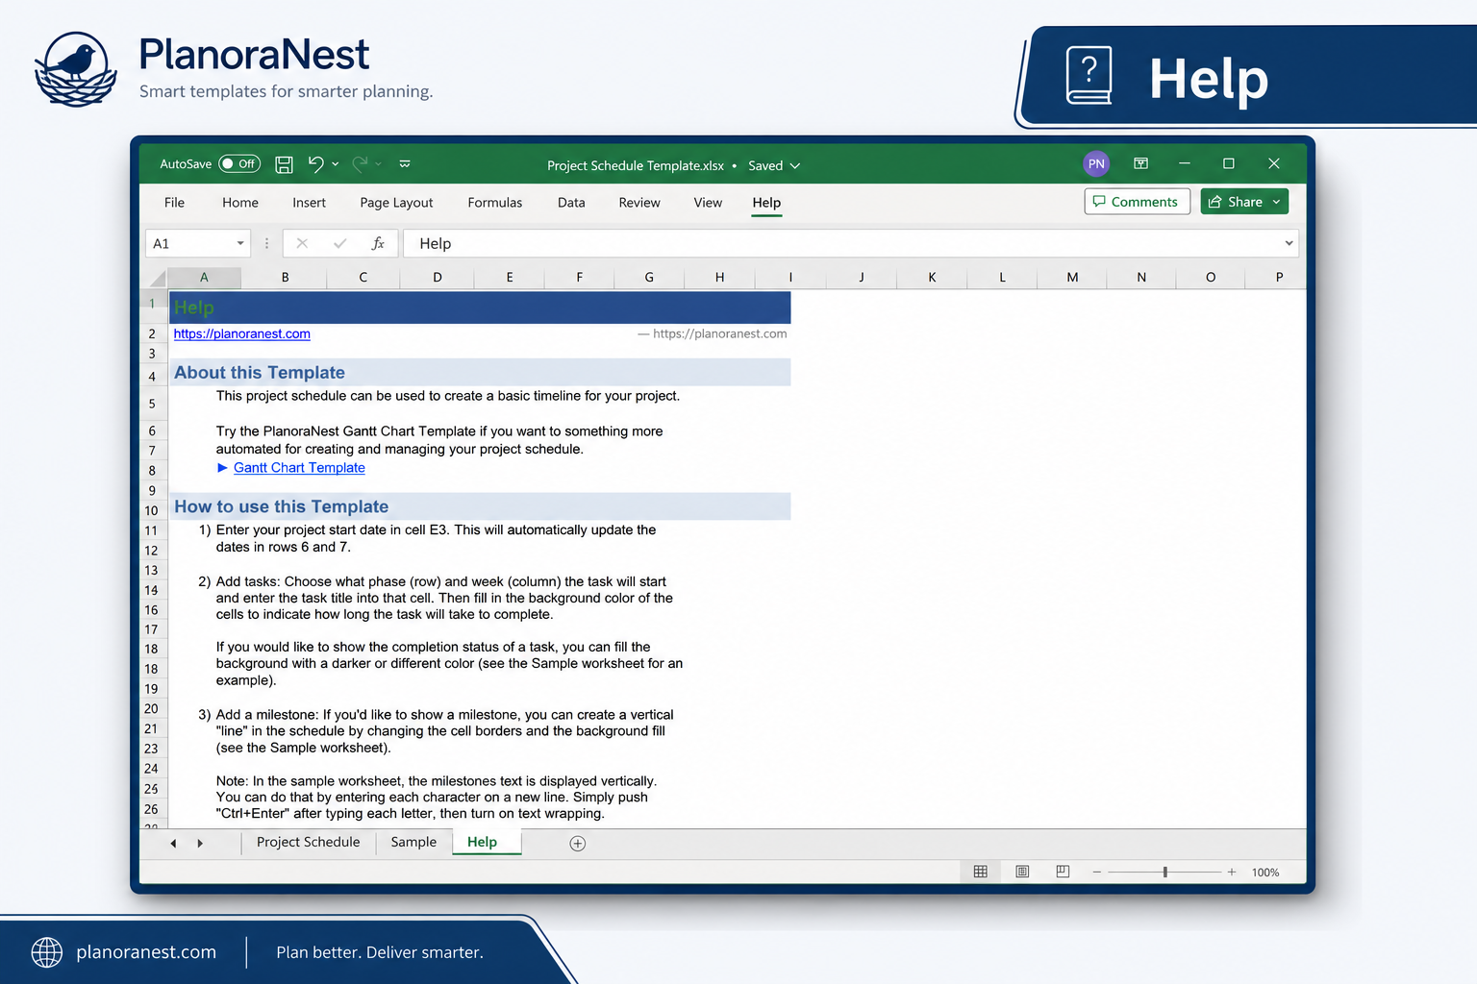Click the step '1) Enter your project start date'

(x=427, y=539)
